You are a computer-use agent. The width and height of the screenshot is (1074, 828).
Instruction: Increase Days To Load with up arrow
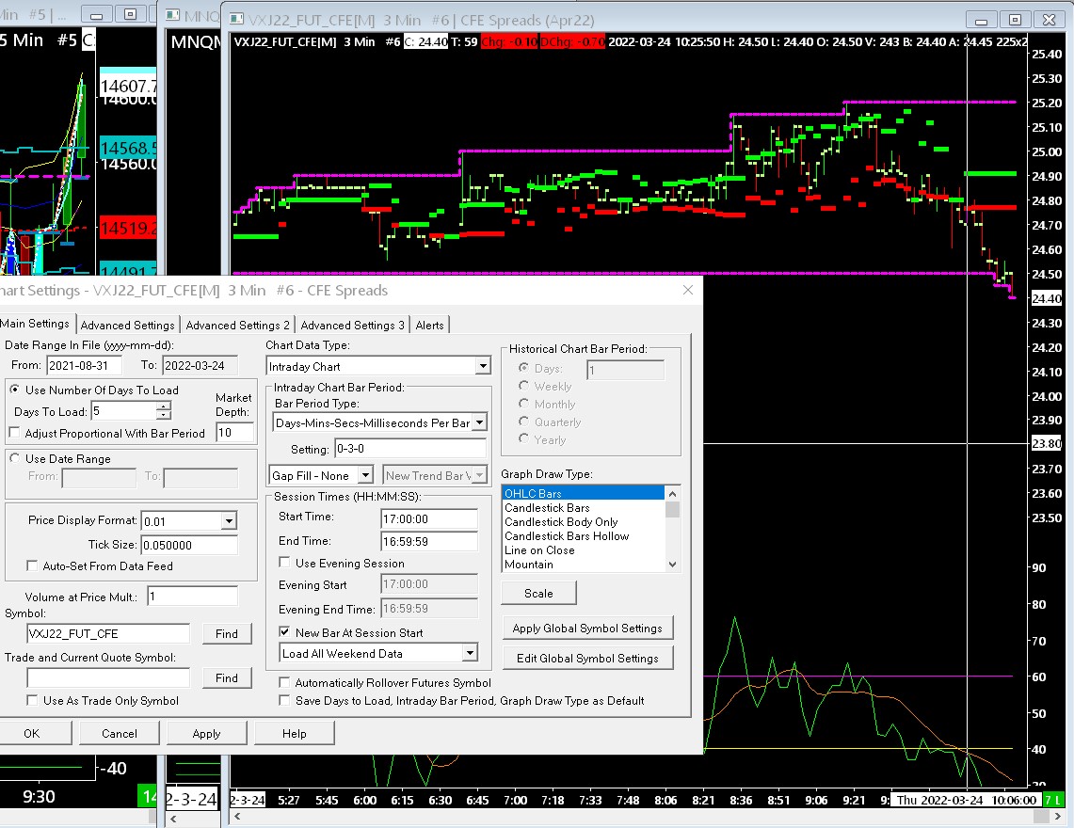(x=164, y=406)
